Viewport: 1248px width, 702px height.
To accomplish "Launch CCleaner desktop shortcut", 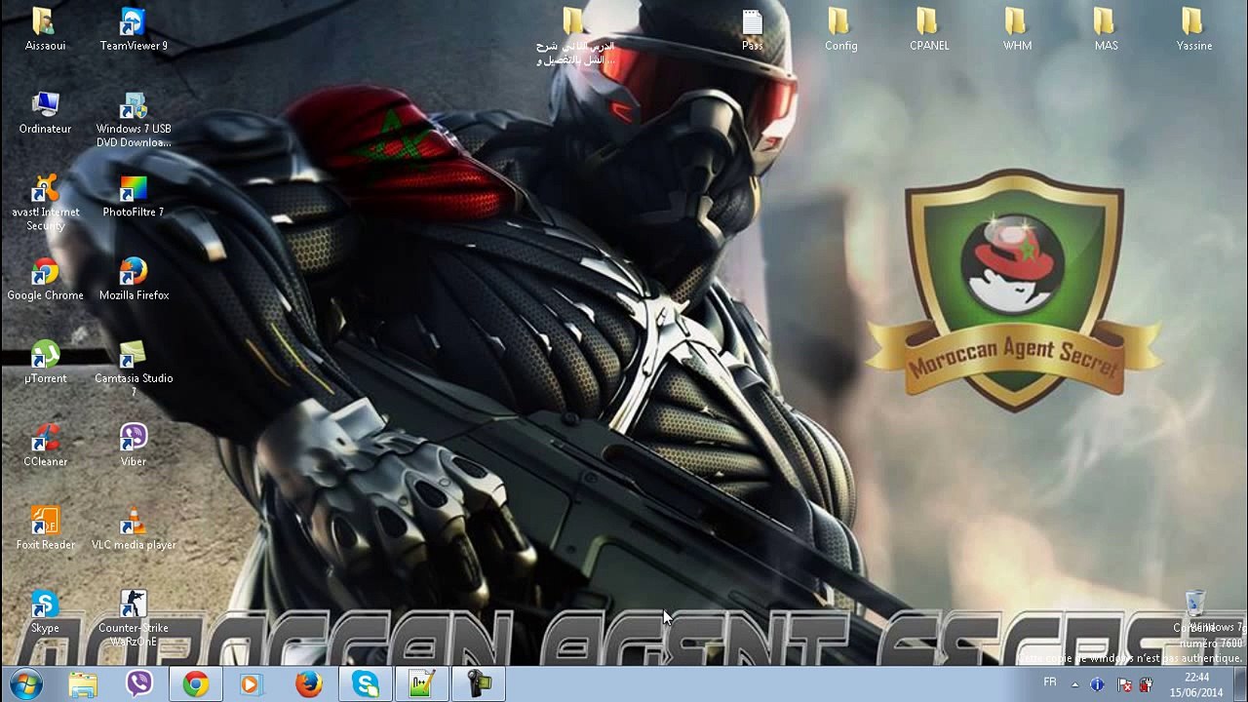I will pos(45,446).
